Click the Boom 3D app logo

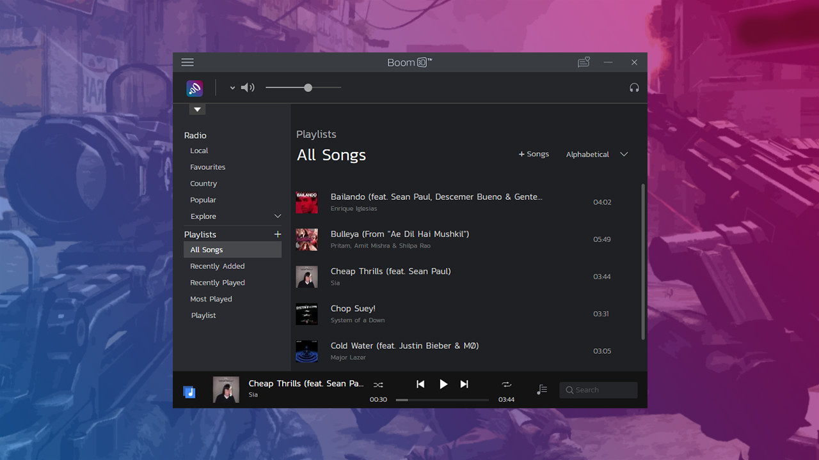tap(195, 88)
